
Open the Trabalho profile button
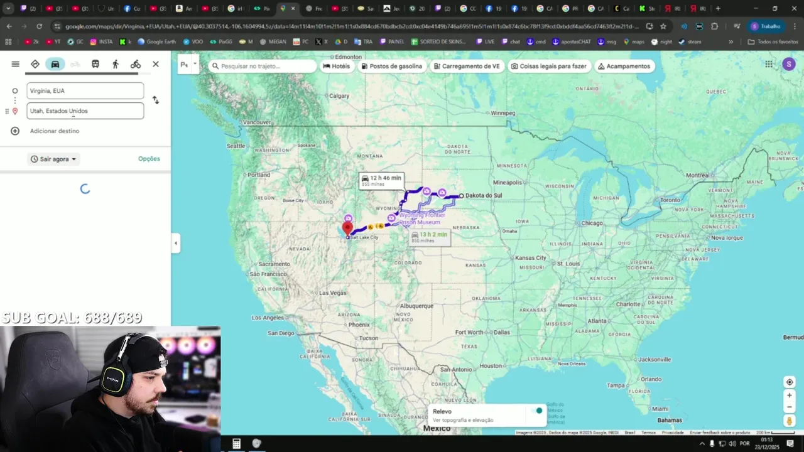pos(766,26)
